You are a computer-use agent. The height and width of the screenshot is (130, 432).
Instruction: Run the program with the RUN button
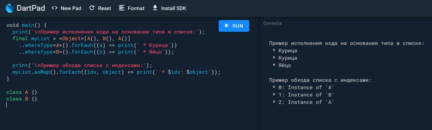[234, 26]
